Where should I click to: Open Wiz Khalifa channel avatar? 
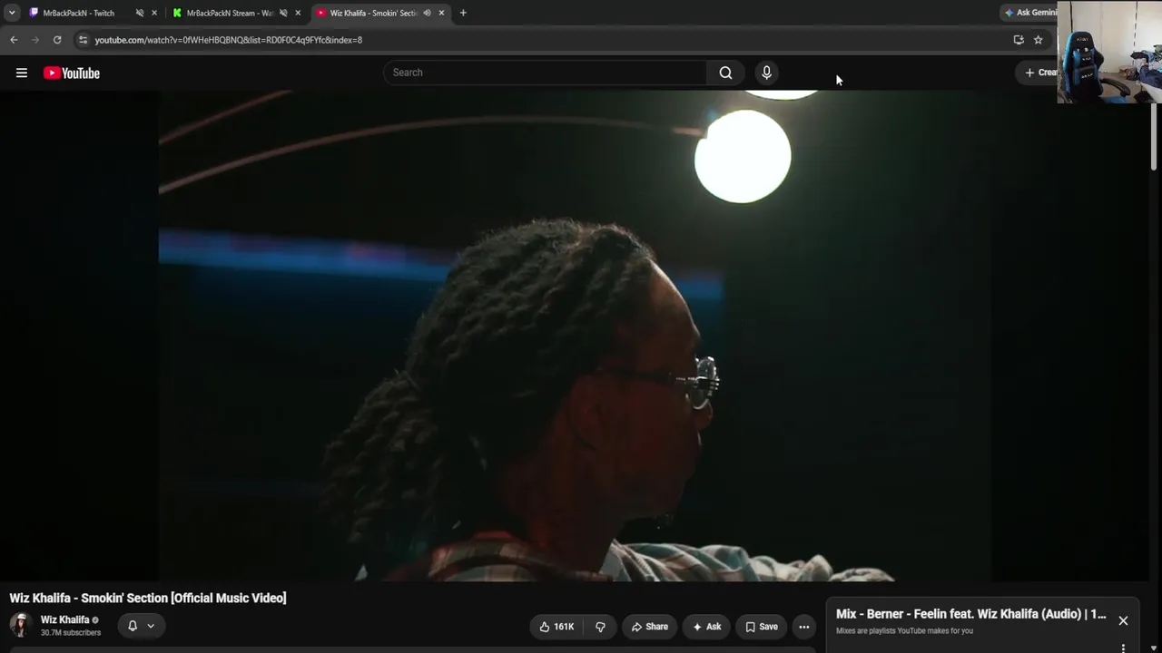(21, 626)
